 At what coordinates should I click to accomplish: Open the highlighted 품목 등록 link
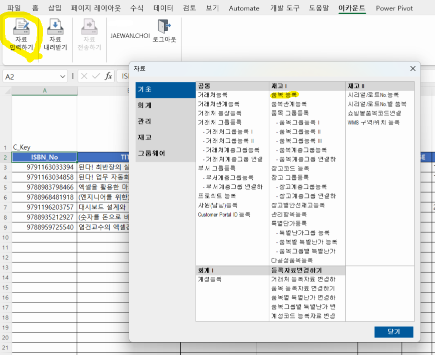point(284,95)
